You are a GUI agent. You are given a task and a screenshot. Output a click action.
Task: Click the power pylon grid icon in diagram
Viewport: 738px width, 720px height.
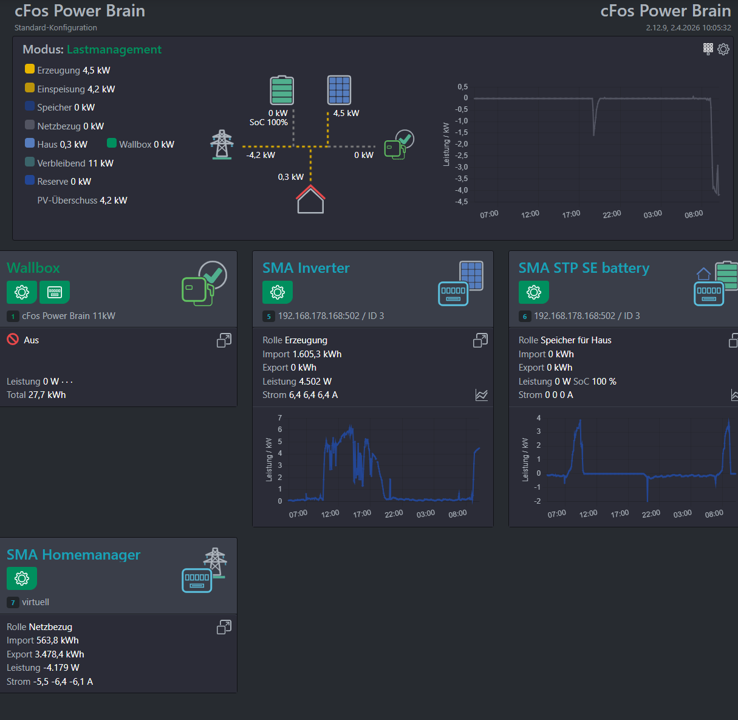tap(222, 145)
